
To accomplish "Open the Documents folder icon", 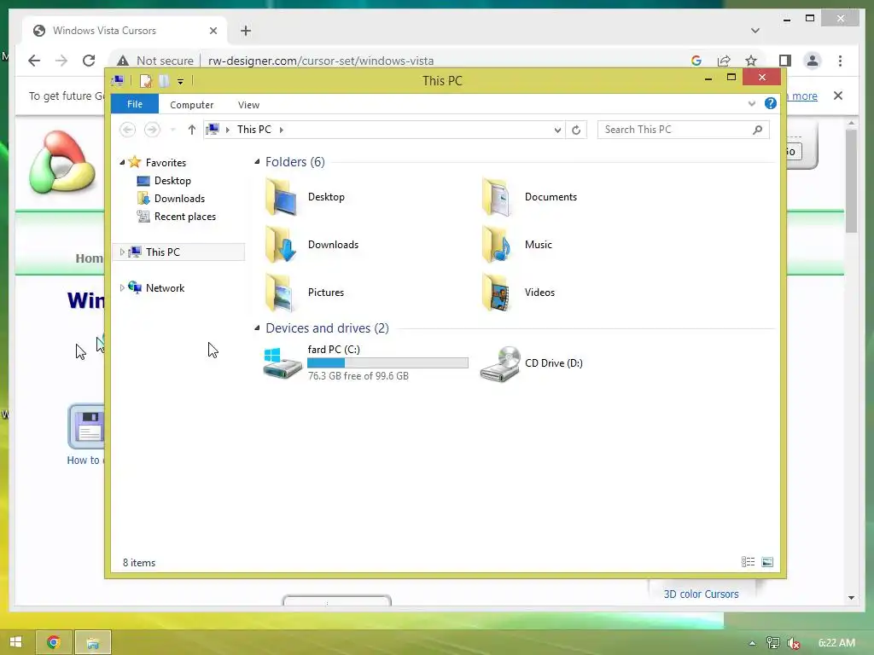I will pyautogui.click(x=496, y=197).
